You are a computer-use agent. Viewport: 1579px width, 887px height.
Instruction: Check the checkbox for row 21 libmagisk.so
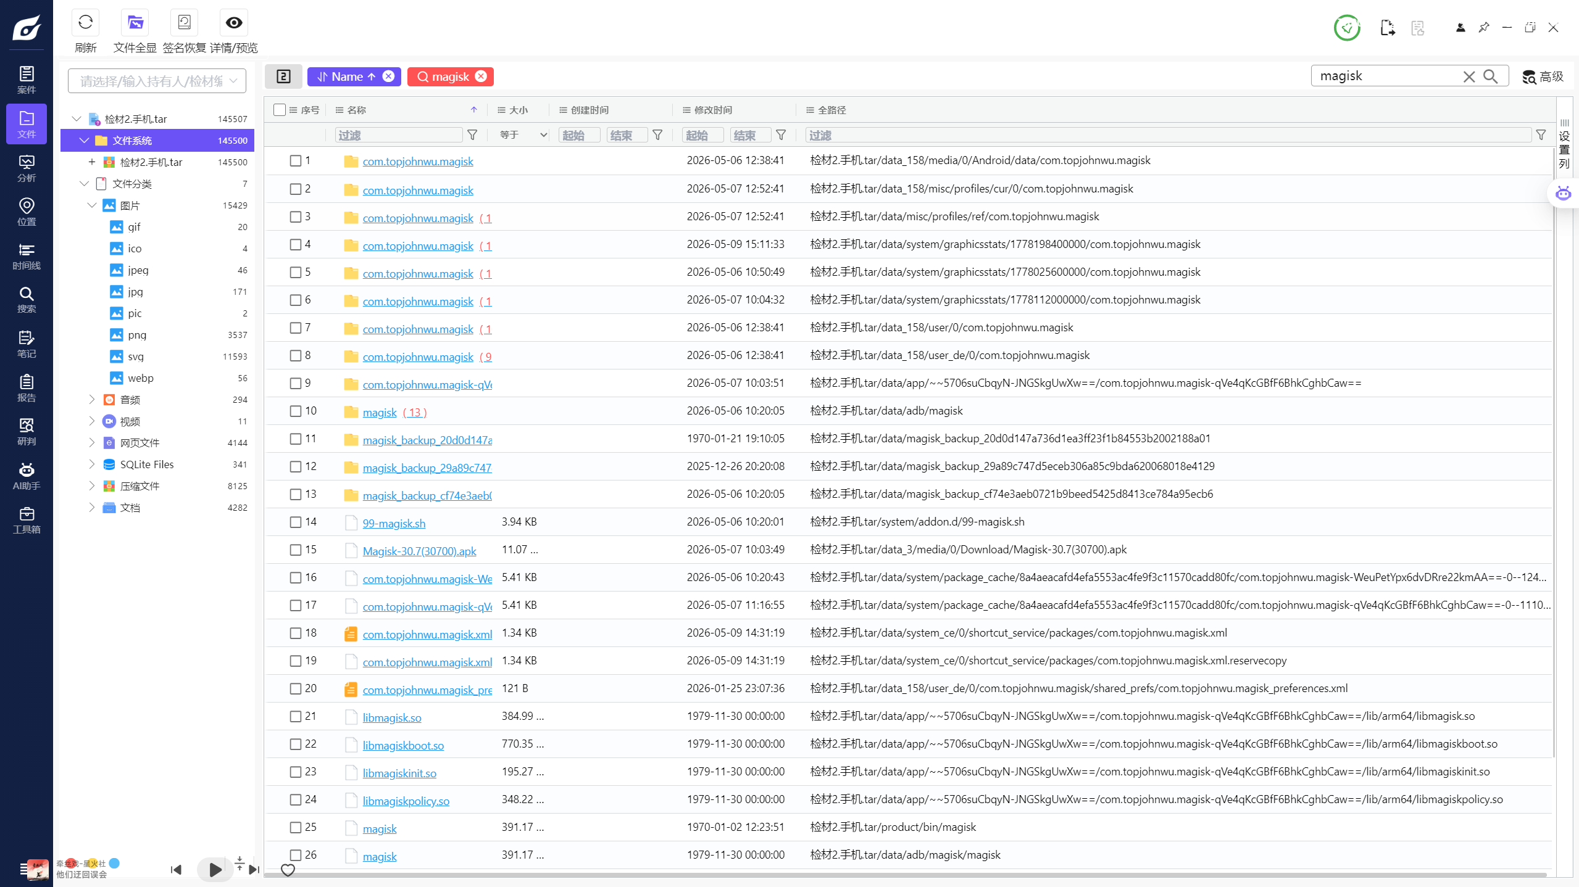[x=296, y=716]
